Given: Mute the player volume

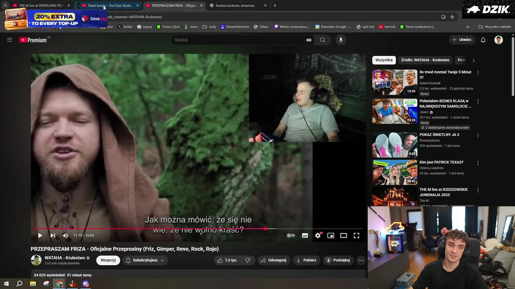Looking at the screenshot, I should click(x=65, y=236).
